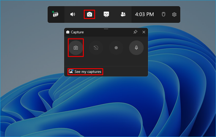The image size is (216, 137).
Task: Take a screenshot with the camera button
Action: click(x=76, y=48)
